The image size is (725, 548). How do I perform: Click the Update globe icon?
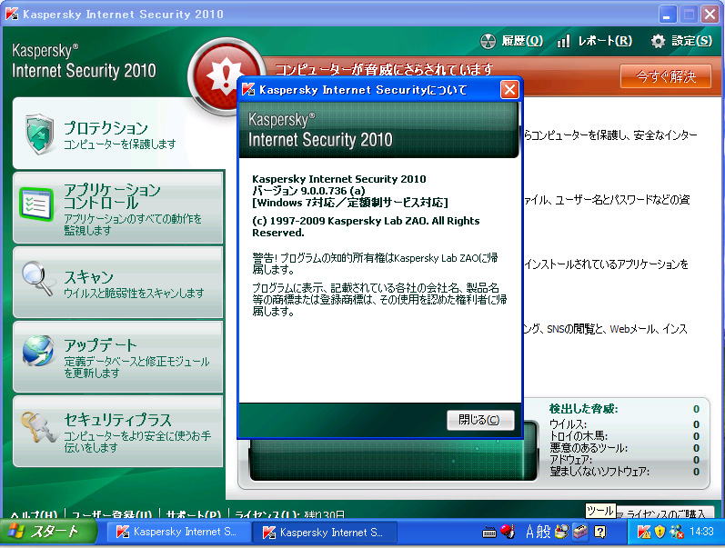(x=38, y=351)
